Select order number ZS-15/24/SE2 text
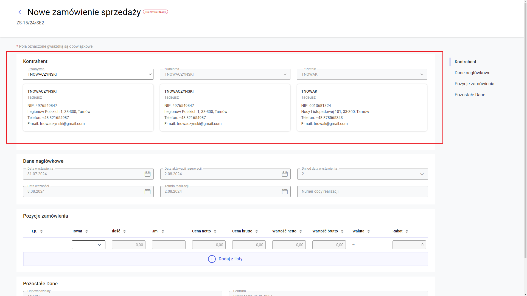The height and width of the screenshot is (296, 527). (x=30, y=23)
